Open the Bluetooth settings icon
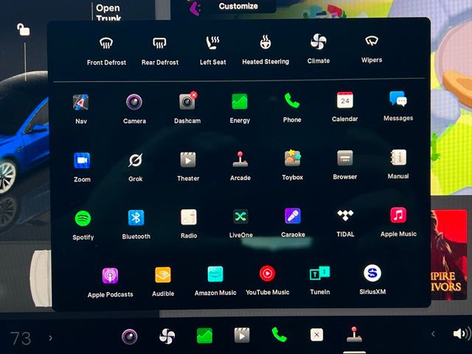Screen dimensions: 472x354 pyautogui.click(x=136, y=218)
